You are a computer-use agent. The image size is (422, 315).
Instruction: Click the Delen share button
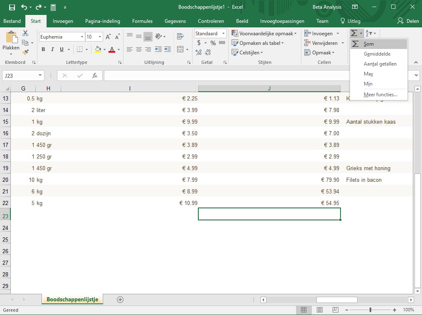coord(408,21)
